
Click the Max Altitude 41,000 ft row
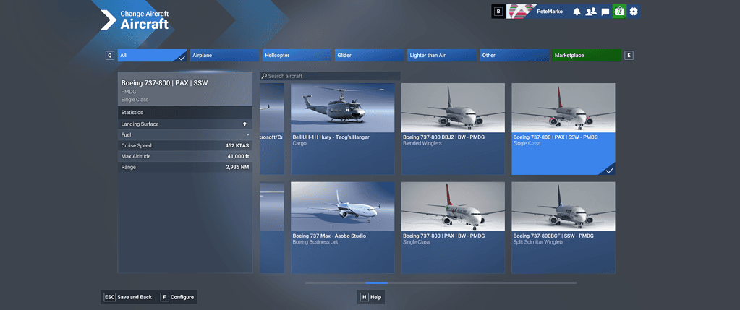pos(185,156)
